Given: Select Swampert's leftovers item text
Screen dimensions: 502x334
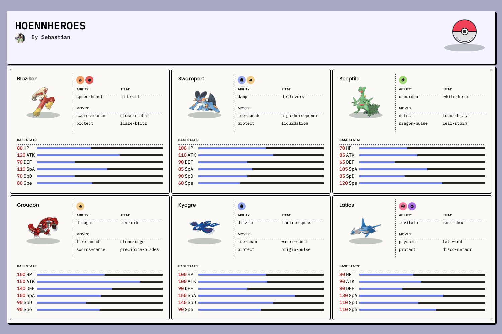Looking at the screenshot, I should coord(293,97).
